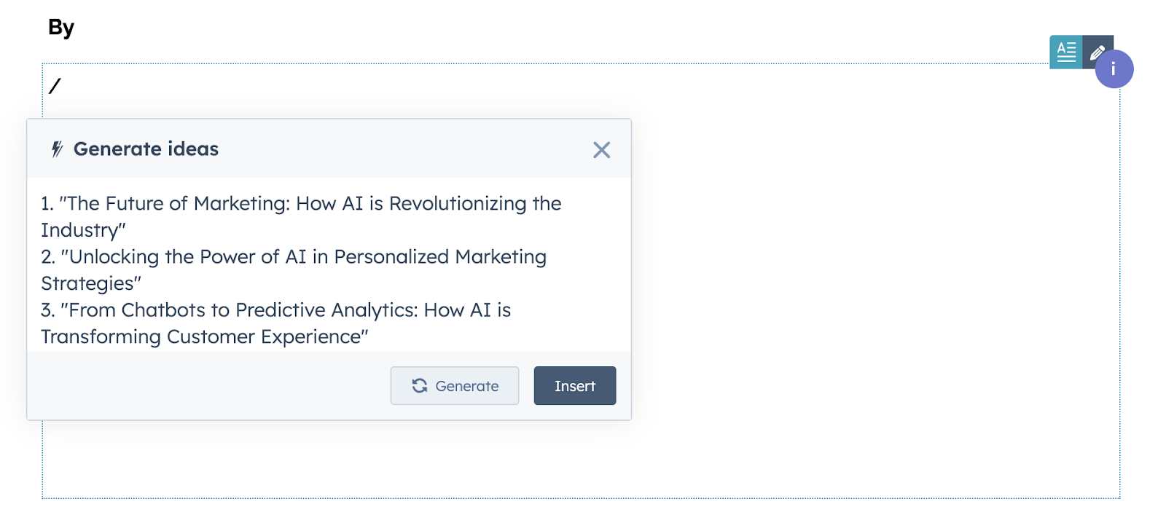This screenshot has height=528, width=1166.
Task: Click the popup footer left of Generate
Action: coord(208,386)
